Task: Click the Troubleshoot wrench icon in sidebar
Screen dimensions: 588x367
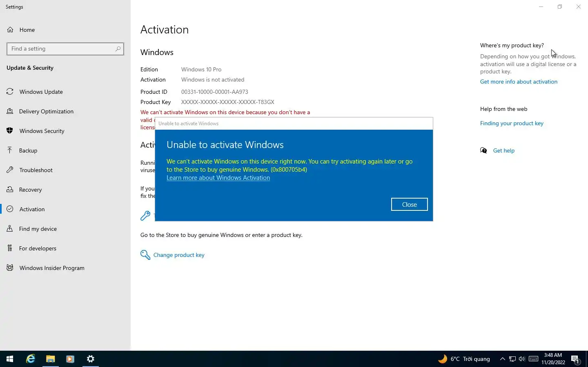Action: point(10,170)
